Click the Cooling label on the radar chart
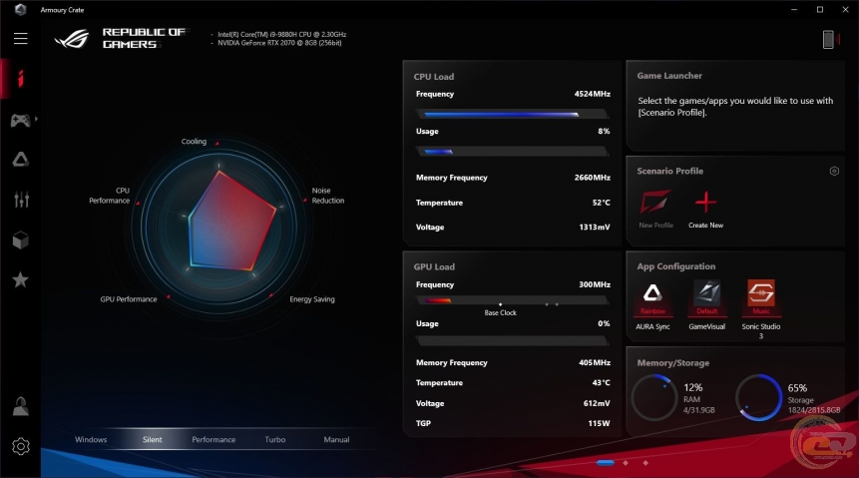Image resolution: width=859 pixels, height=478 pixels. (194, 142)
